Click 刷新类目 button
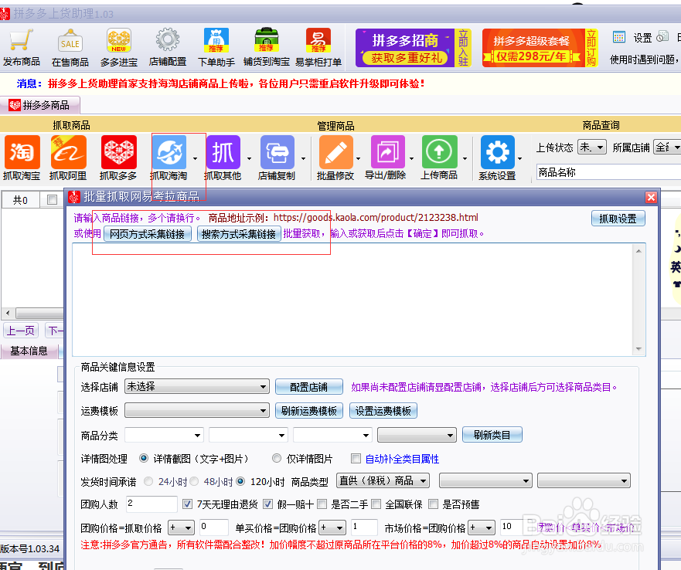This screenshot has width=681, height=570. (x=492, y=435)
